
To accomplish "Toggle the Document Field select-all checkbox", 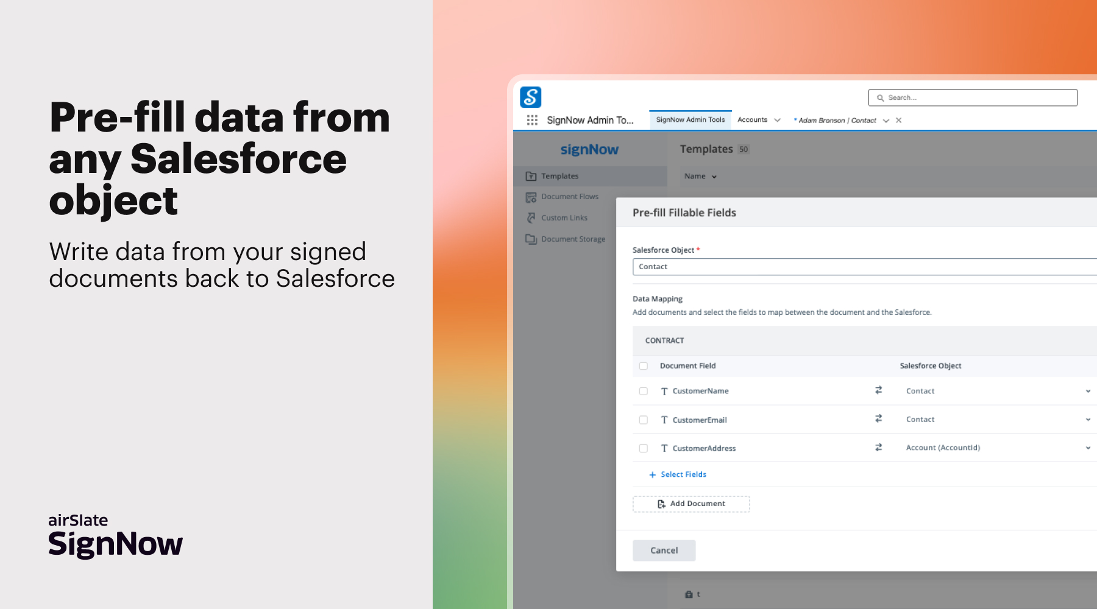I will (x=643, y=366).
